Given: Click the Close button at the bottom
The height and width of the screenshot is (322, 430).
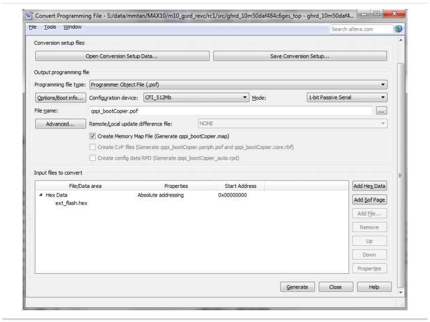Looking at the screenshot, I should click(335, 287).
